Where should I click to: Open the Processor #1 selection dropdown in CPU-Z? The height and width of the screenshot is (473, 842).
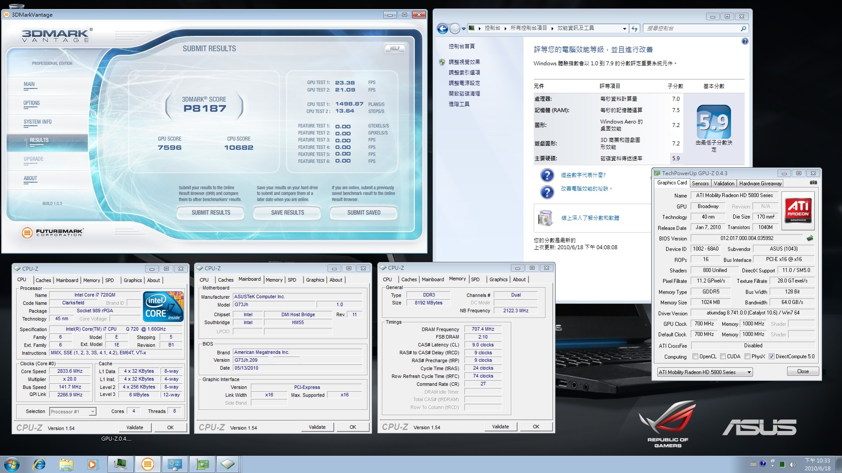[93, 412]
